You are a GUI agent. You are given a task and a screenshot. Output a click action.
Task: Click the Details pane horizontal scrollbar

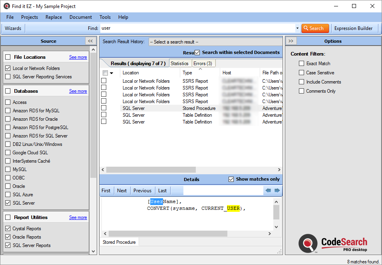tap(168, 233)
